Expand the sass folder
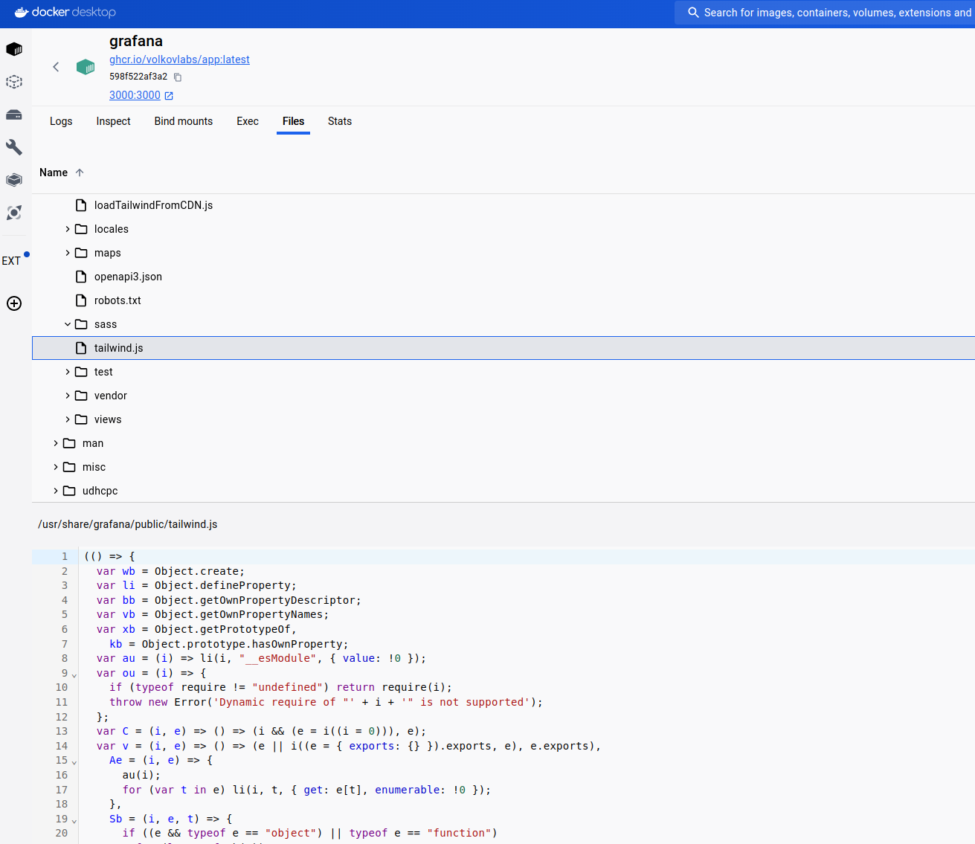 click(x=67, y=323)
